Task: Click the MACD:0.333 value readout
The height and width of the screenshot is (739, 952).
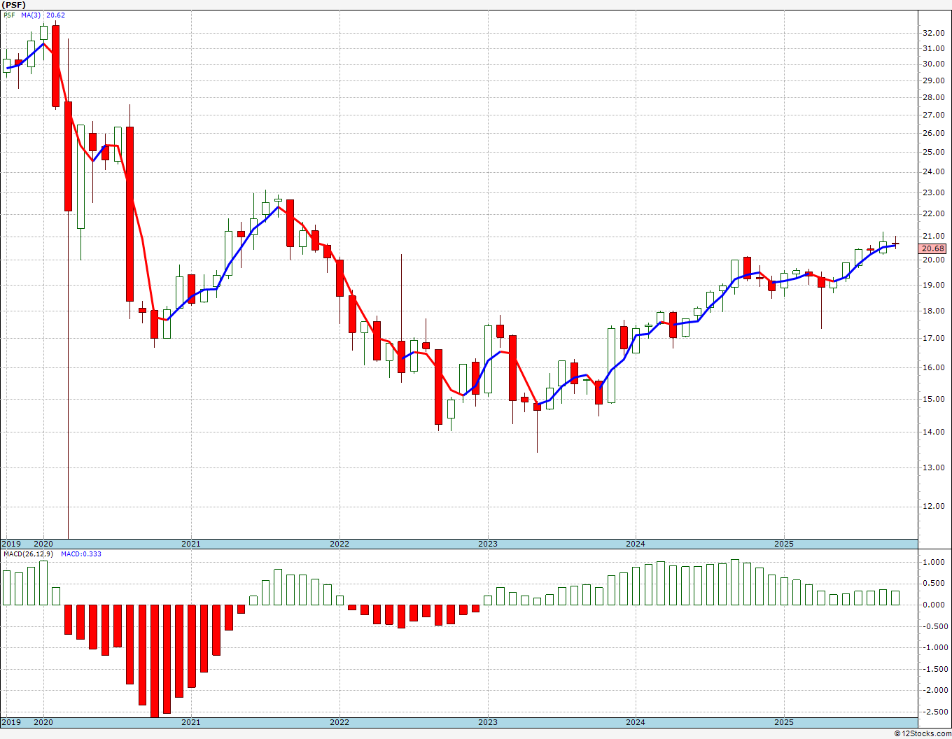Action: 81,554
